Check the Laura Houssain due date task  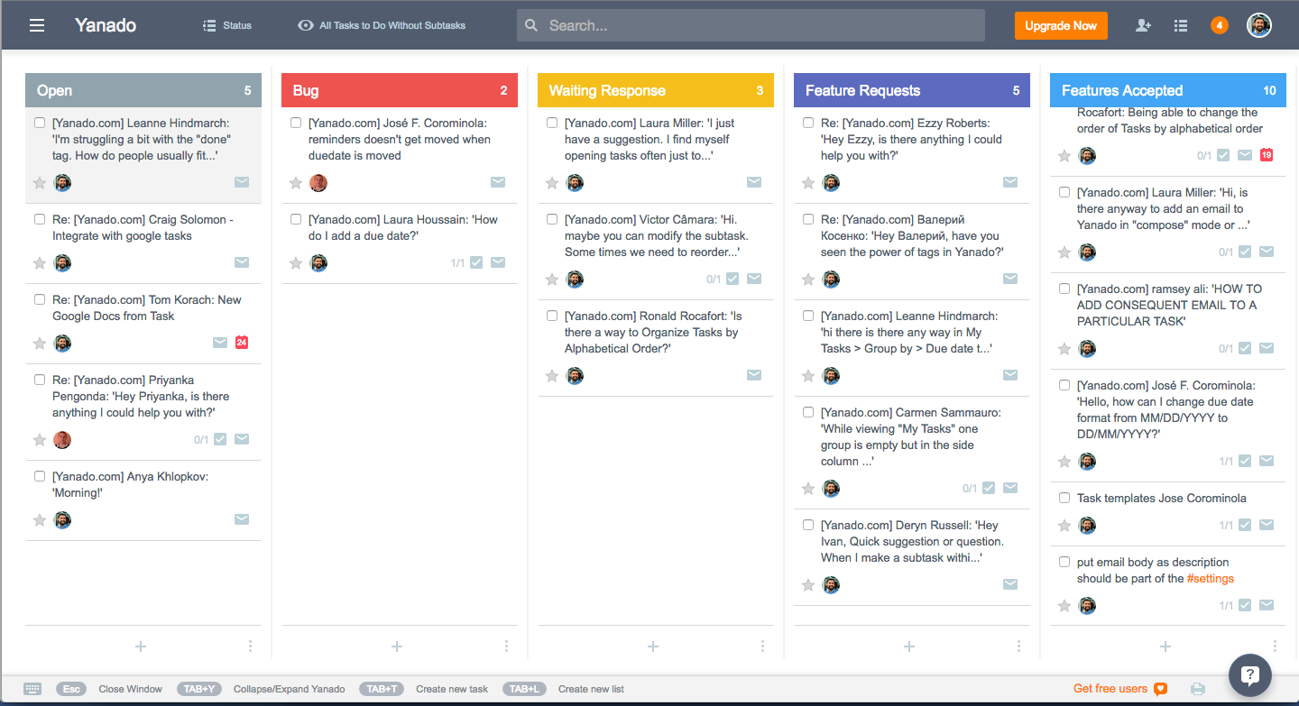click(x=296, y=219)
